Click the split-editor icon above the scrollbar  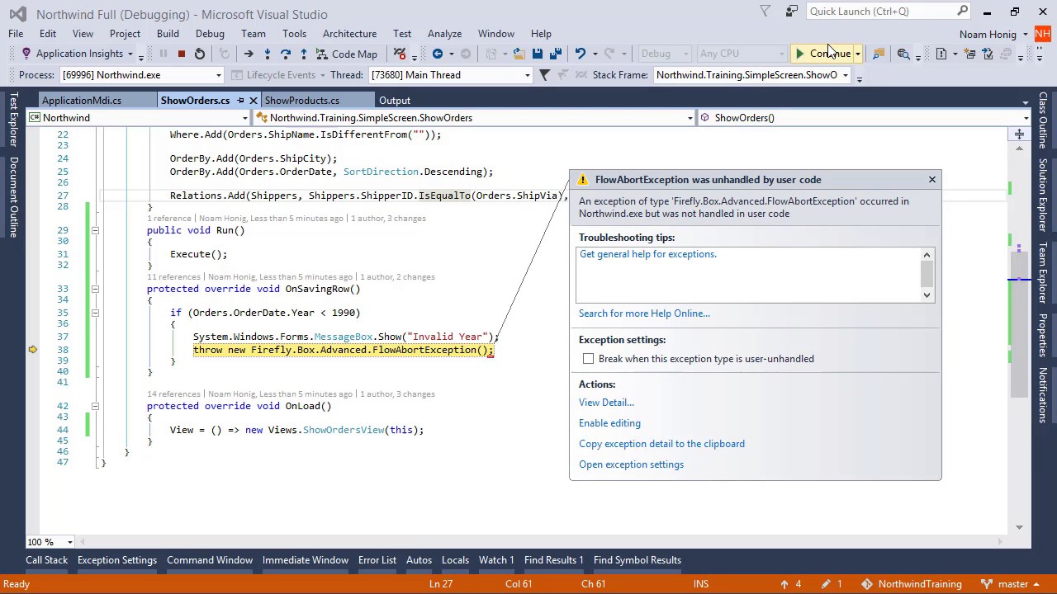pos(1019,134)
